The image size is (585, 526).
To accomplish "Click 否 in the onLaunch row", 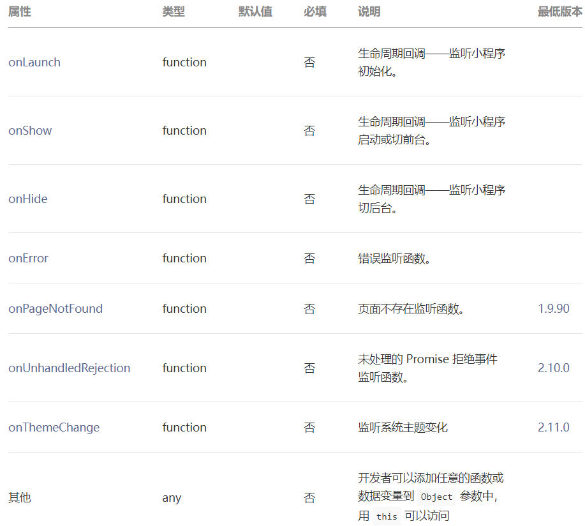I will (309, 63).
